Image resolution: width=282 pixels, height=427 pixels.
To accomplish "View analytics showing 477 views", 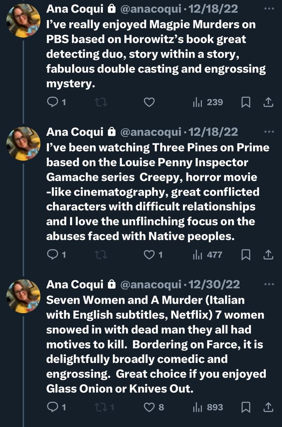I will [x=208, y=255].
